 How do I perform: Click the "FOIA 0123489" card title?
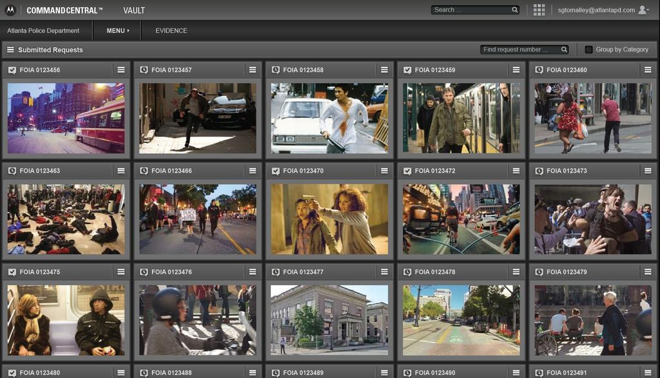pos(304,373)
